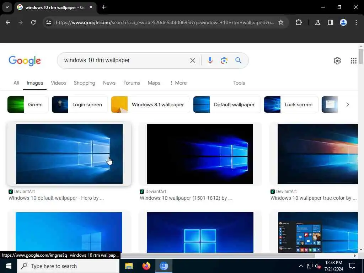Switch to the All results tab

coord(16,83)
